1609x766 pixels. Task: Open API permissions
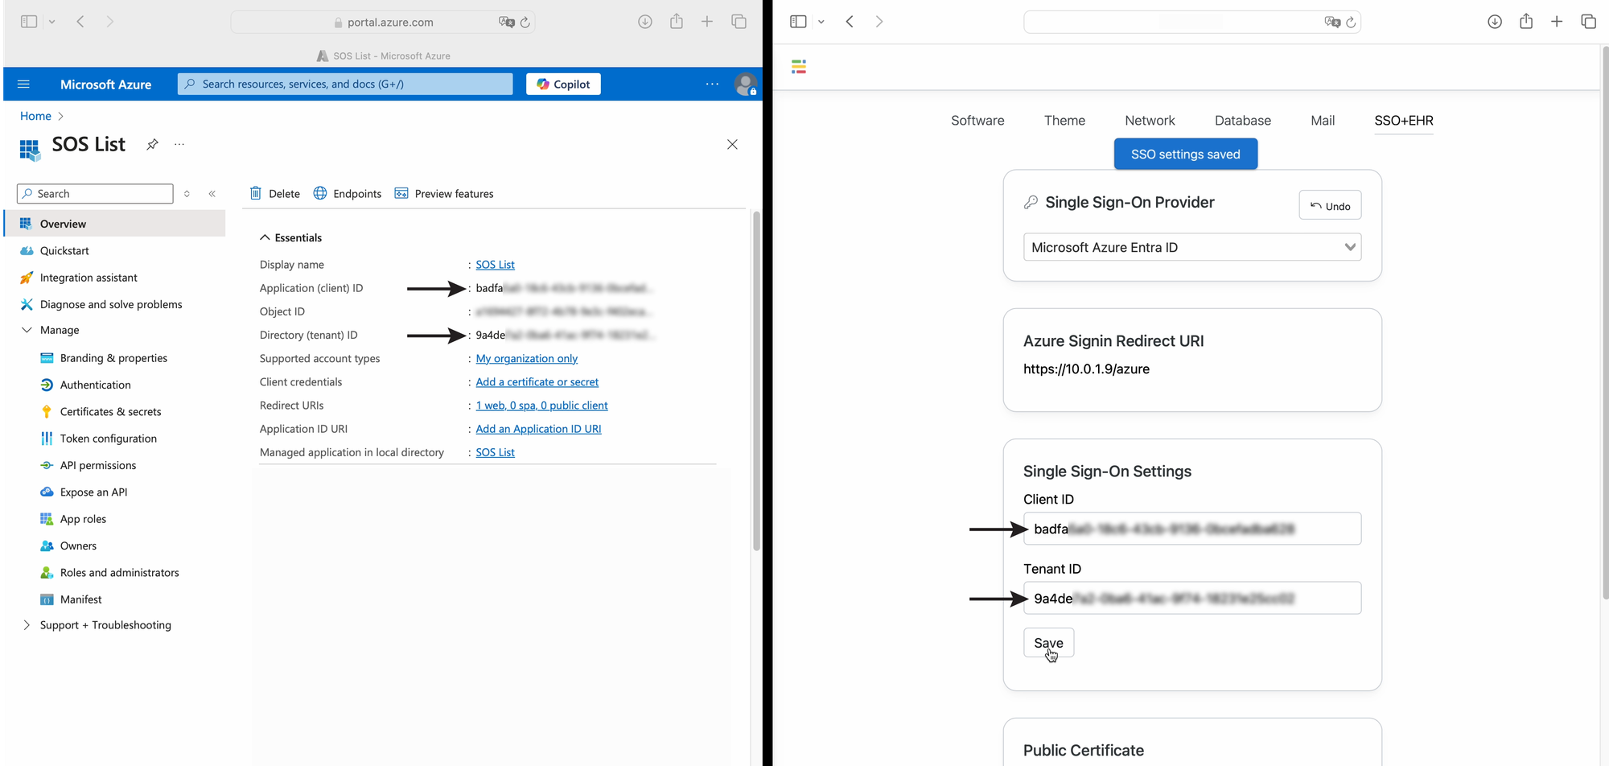tap(98, 465)
